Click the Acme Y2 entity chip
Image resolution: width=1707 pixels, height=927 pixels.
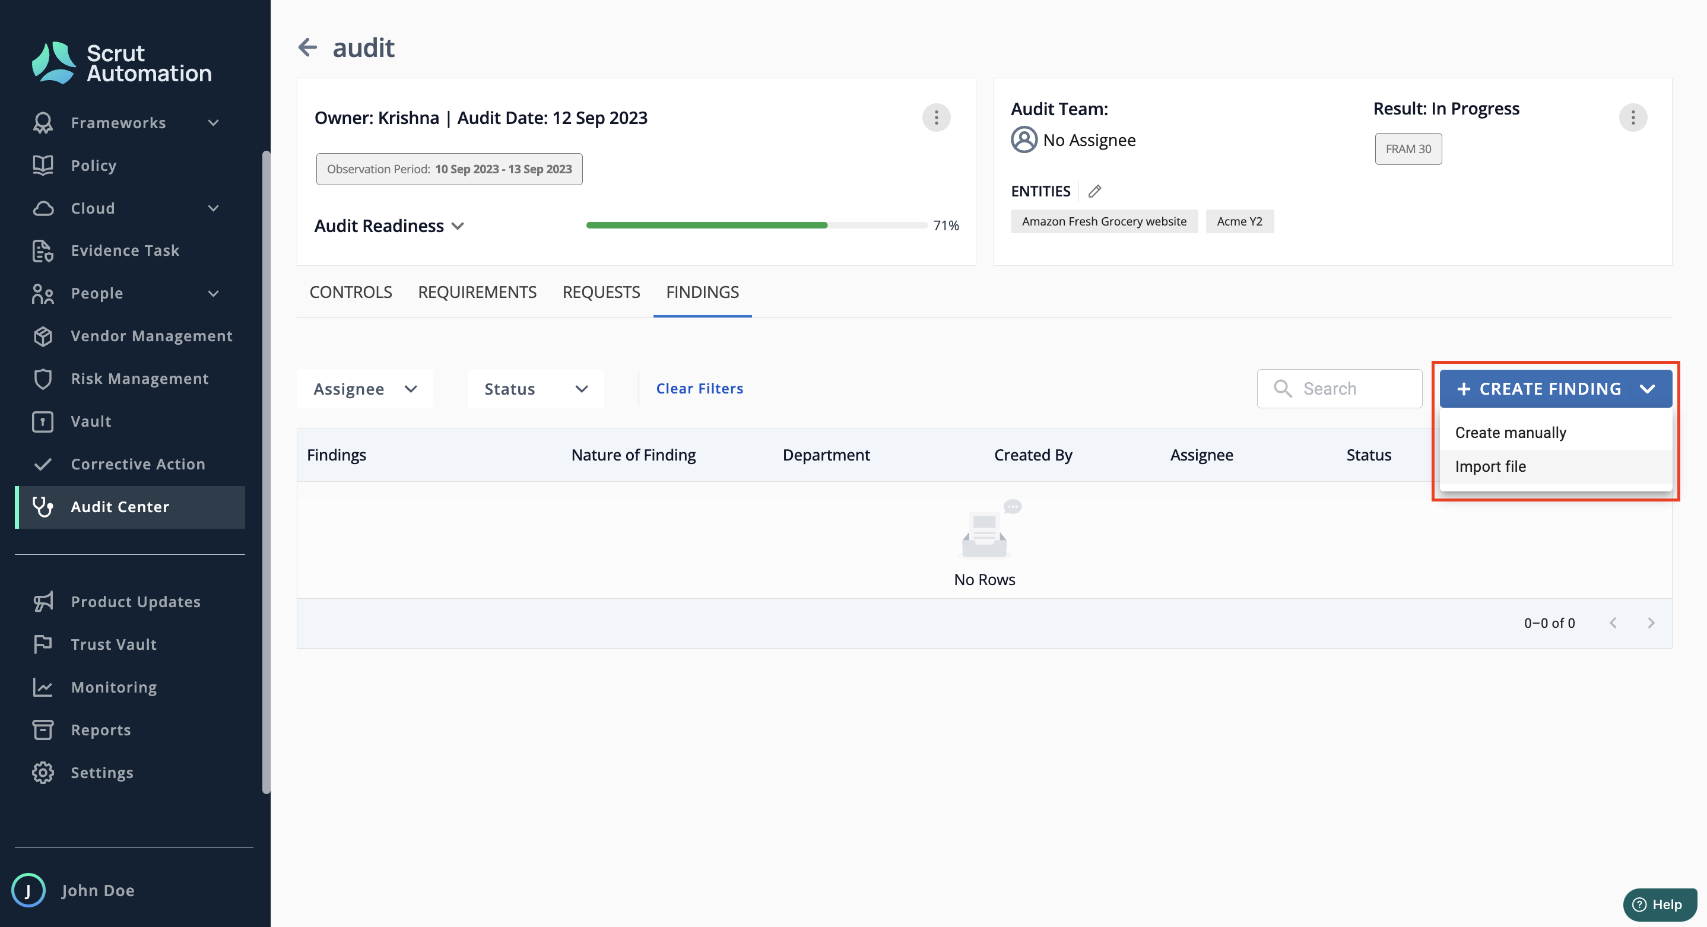coord(1239,221)
